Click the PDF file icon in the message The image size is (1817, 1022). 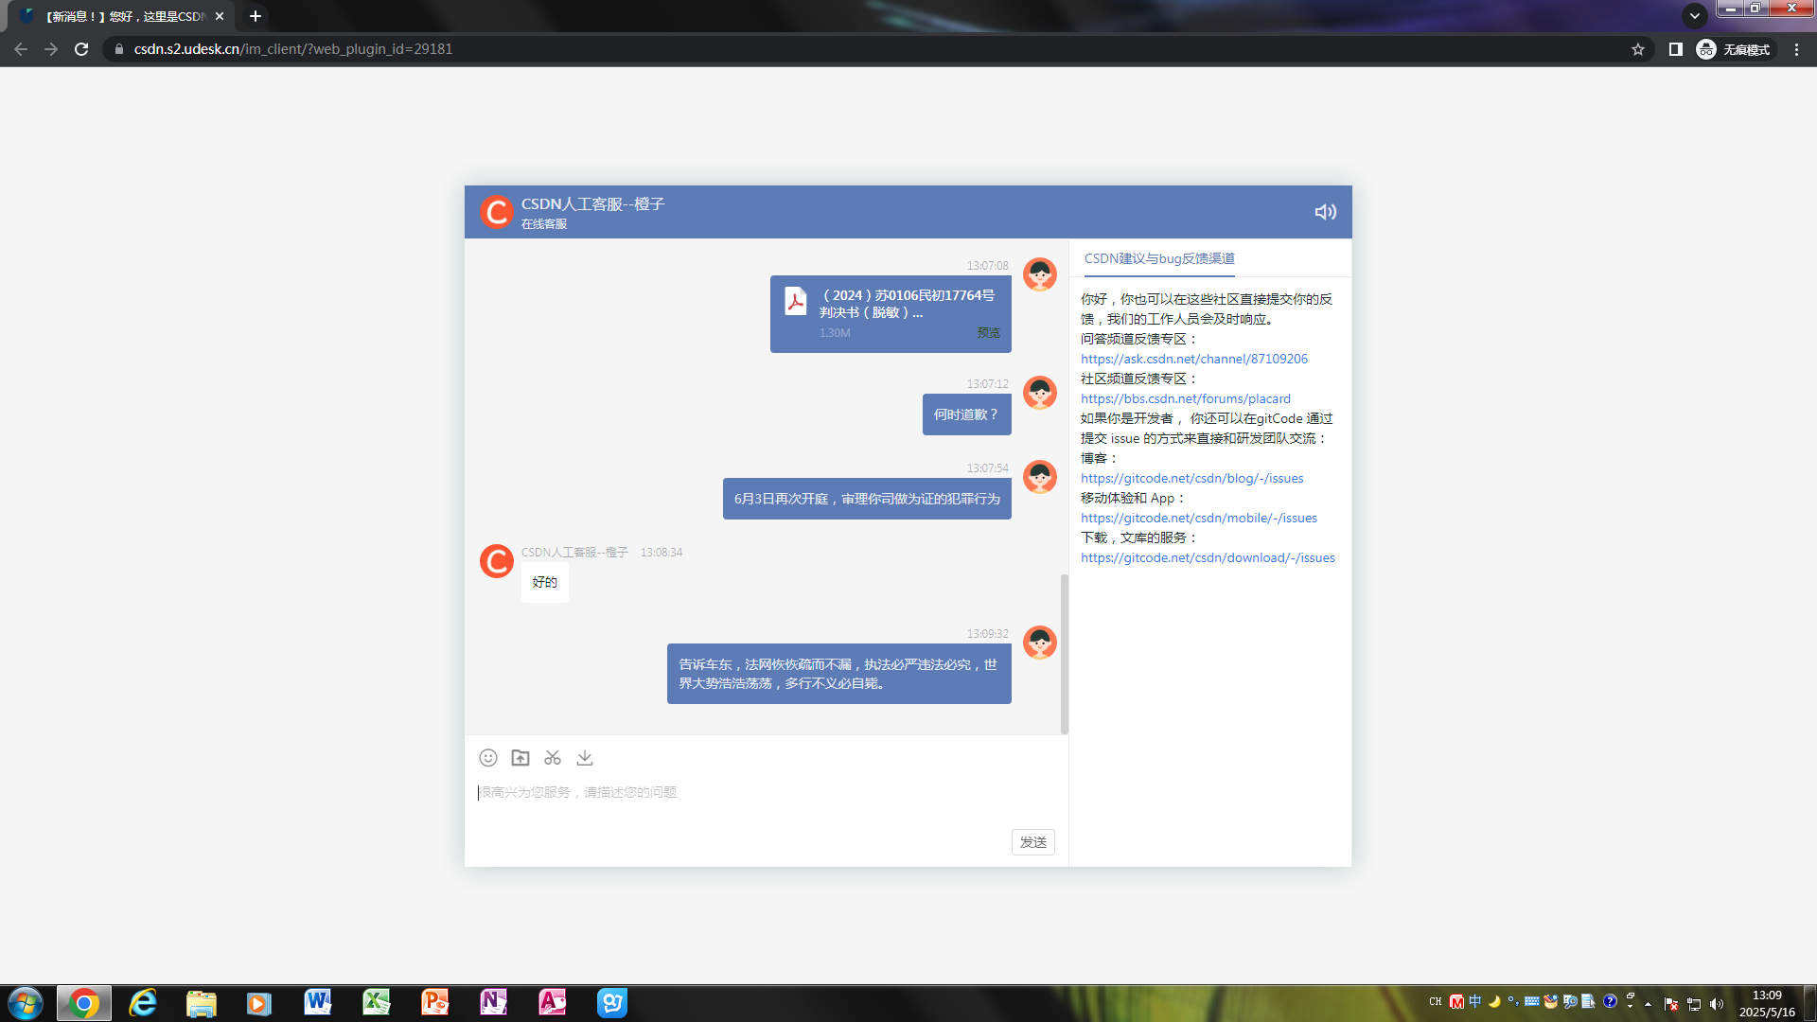(795, 301)
